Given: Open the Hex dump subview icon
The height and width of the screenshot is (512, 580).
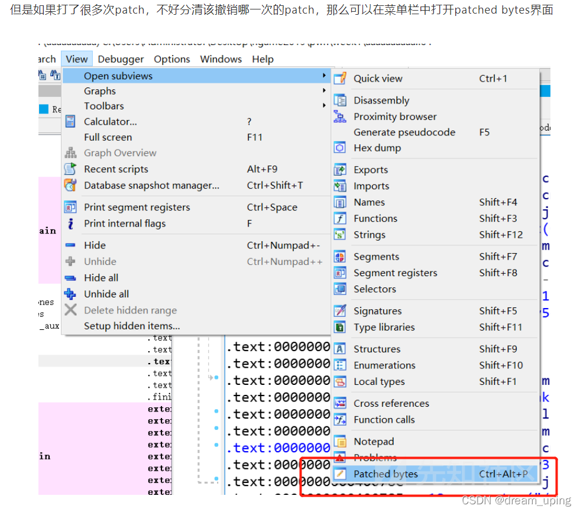Looking at the screenshot, I should tap(340, 148).
